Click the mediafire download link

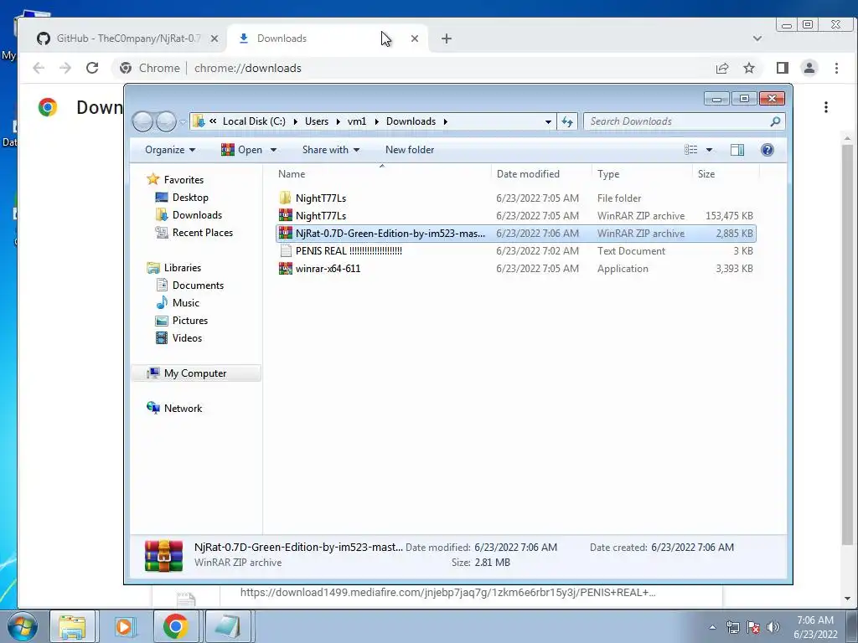447,592
